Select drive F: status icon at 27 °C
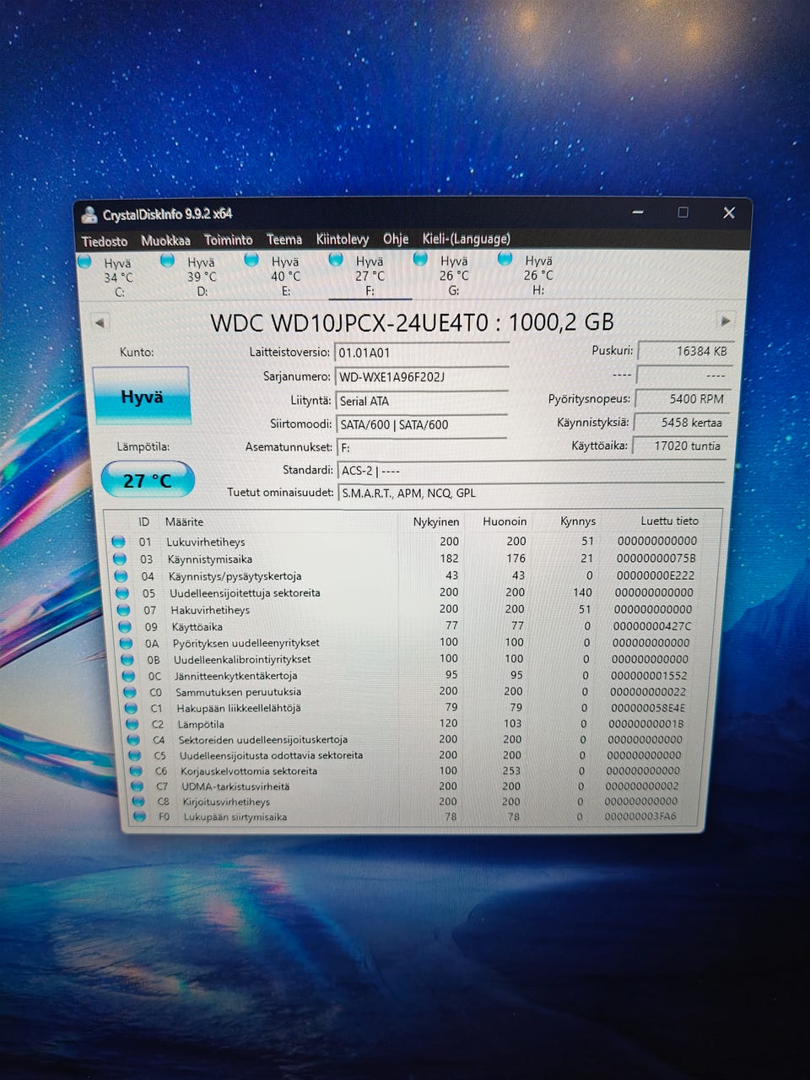This screenshot has width=810, height=1080. (x=336, y=259)
